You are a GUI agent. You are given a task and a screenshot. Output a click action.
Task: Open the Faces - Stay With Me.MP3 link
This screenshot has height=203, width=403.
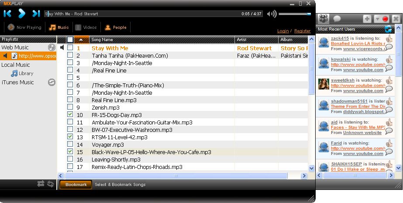[358, 127]
